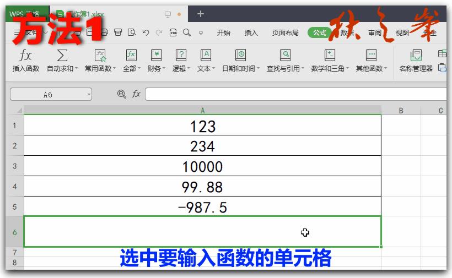Click cell containing 10000
Screen dimensions: 452x278
tap(203, 166)
